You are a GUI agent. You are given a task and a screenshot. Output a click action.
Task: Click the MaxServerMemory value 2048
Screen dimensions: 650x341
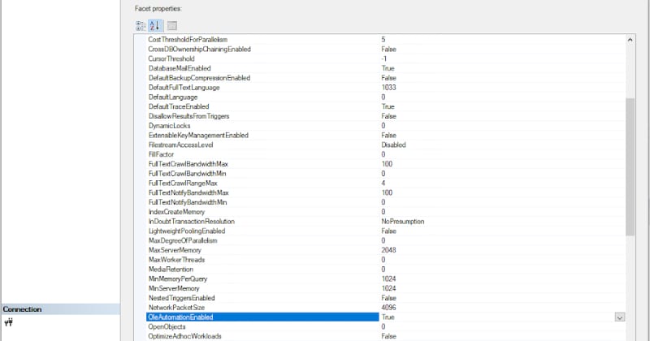388,250
